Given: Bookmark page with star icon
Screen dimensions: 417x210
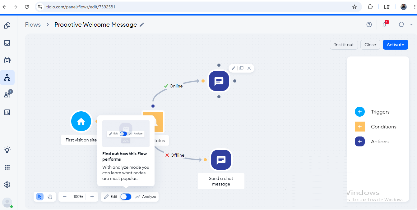Looking at the screenshot, I should 354,7.
